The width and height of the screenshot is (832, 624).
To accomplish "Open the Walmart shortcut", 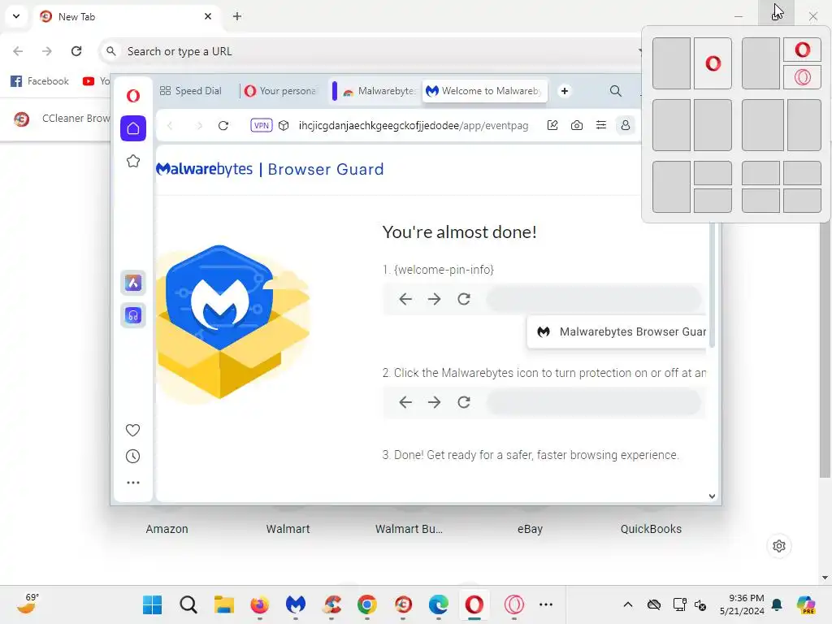I will [288, 529].
